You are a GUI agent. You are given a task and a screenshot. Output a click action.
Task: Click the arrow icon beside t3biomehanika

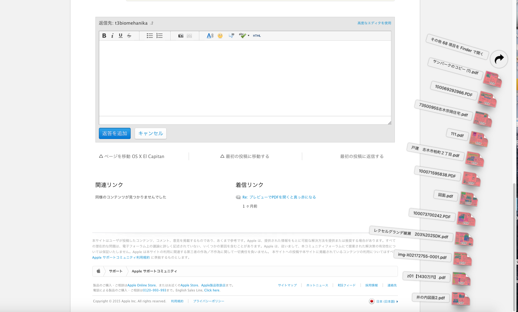(x=152, y=23)
